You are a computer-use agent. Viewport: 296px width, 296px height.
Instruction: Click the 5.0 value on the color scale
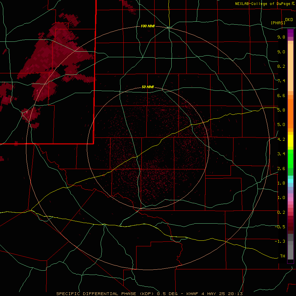point(281,125)
